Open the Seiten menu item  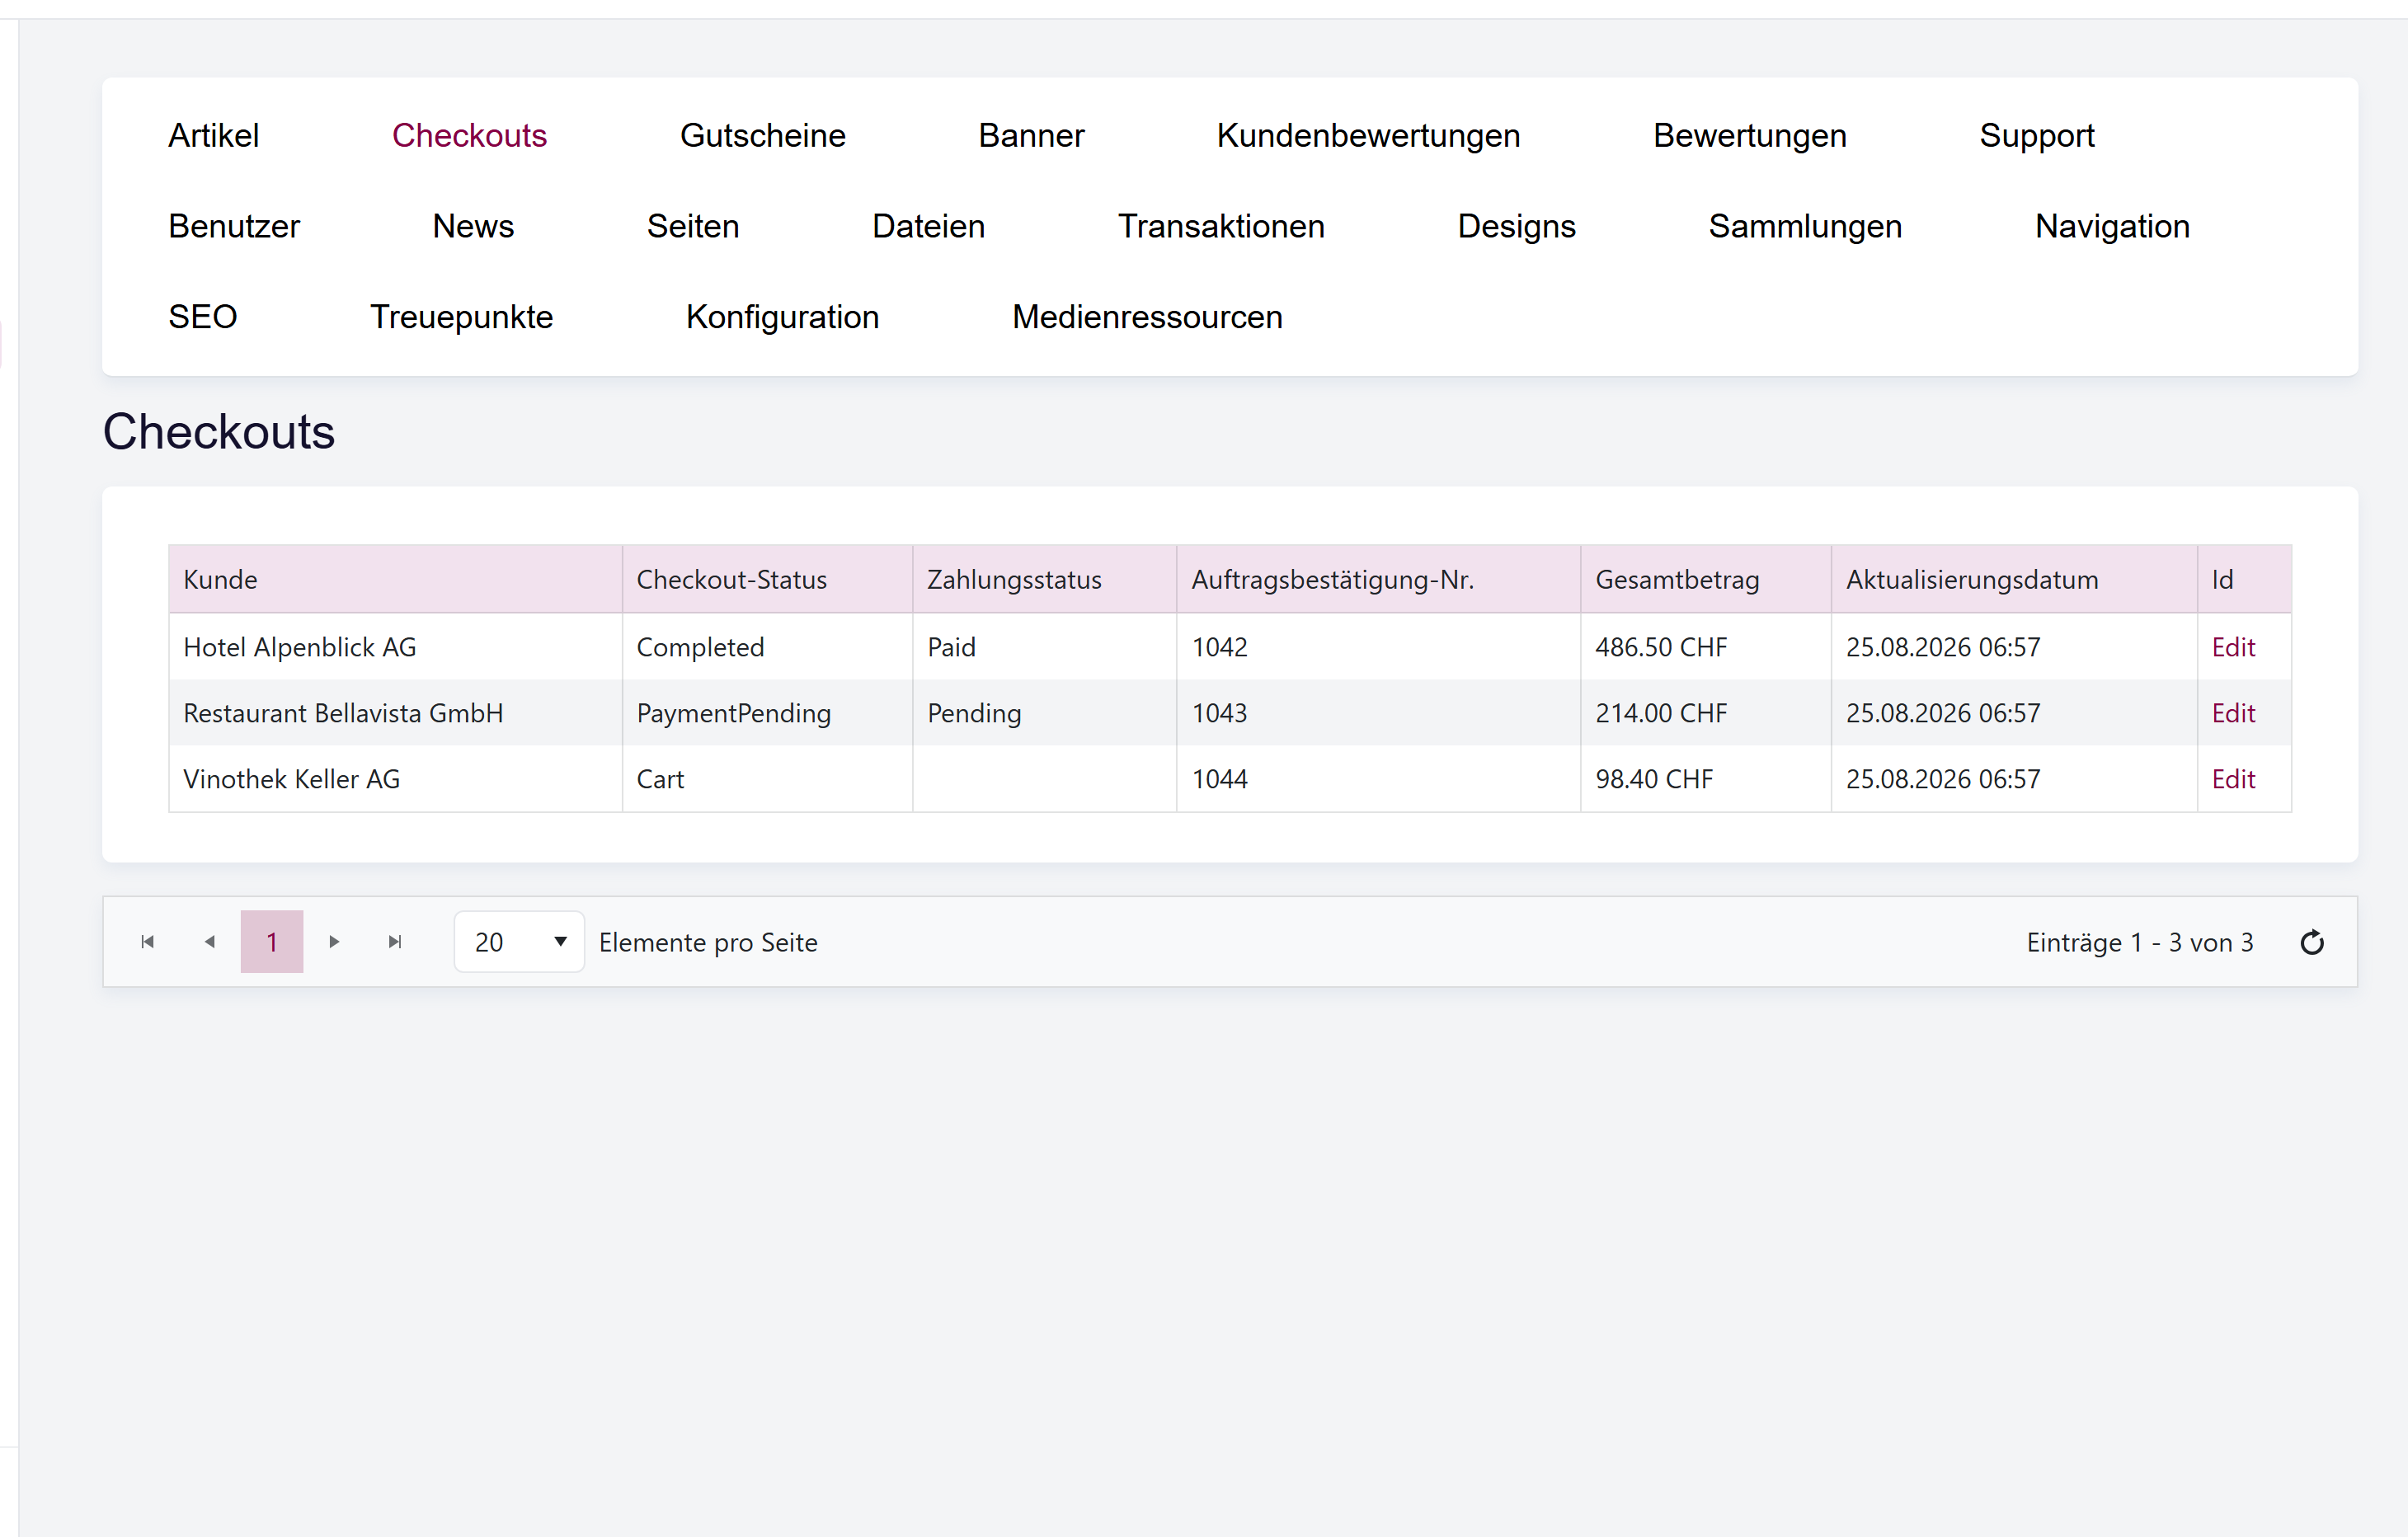693,227
